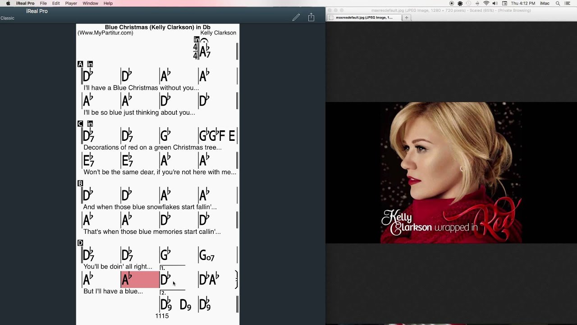This screenshot has height=325, width=577.
Task: Click lyric 'But I'll have a blue...'
Action: (113, 291)
